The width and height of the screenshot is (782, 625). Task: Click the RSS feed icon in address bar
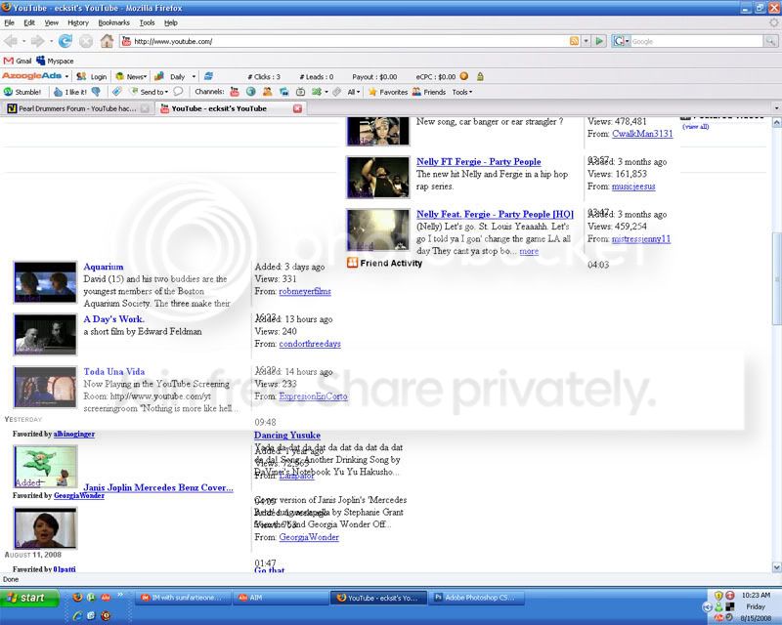(574, 41)
